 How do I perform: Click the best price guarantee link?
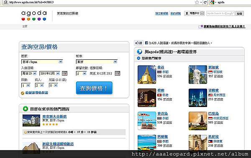pyautogui.click(x=37, y=93)
